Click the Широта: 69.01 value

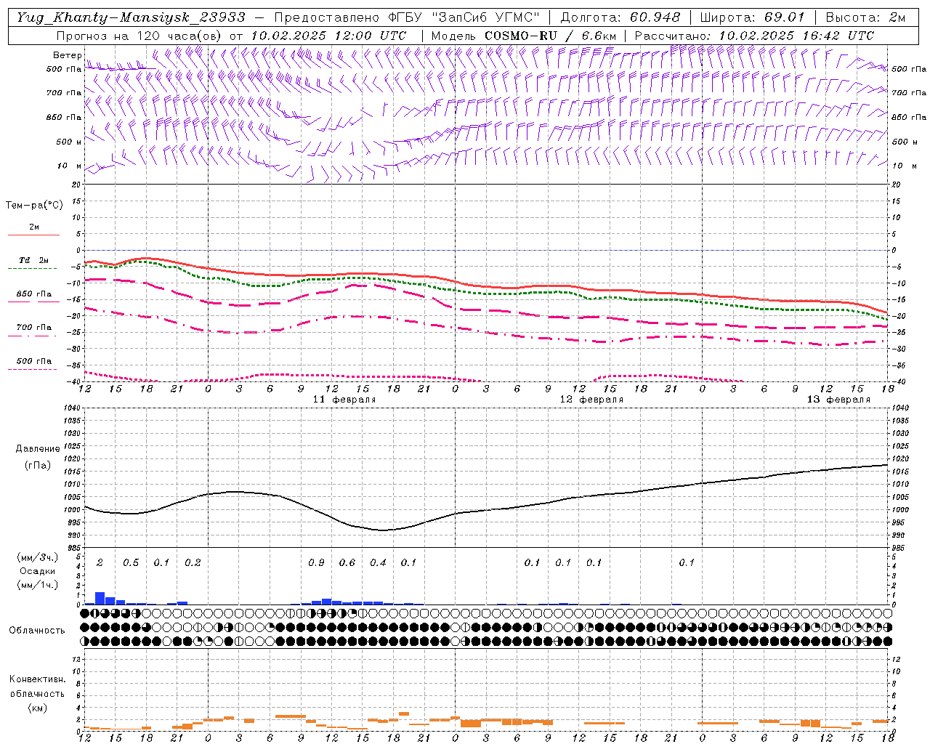pyautogui.click(x=753, y=17)
